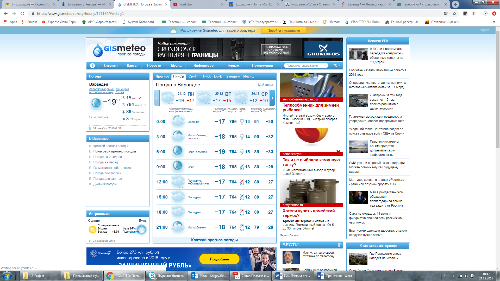The width and height of the screenshot is (500, 281).
Task: Close the Grundfos ad banner
Action: [340, 40]
